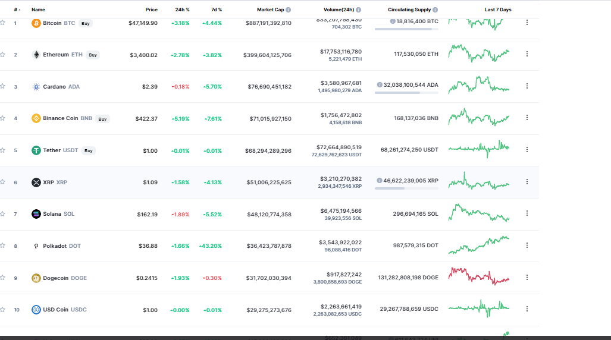Image resolution: width=611 pixels, height=340 pixels.
Task: Mark Solana with the watchlist star
Action: (x=3, y=214)
